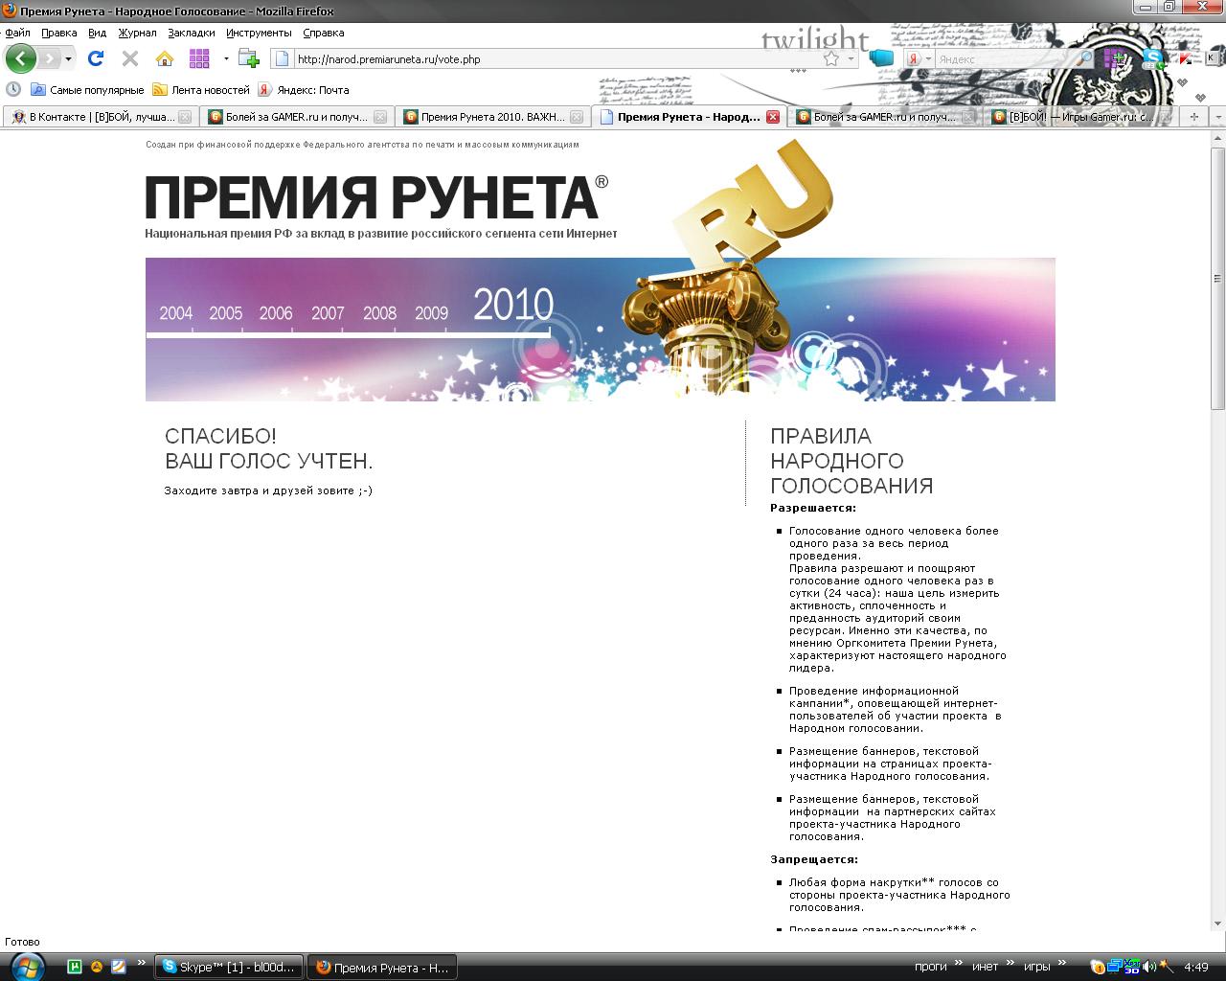Go back with the green Back arrow

click(20, 58)
